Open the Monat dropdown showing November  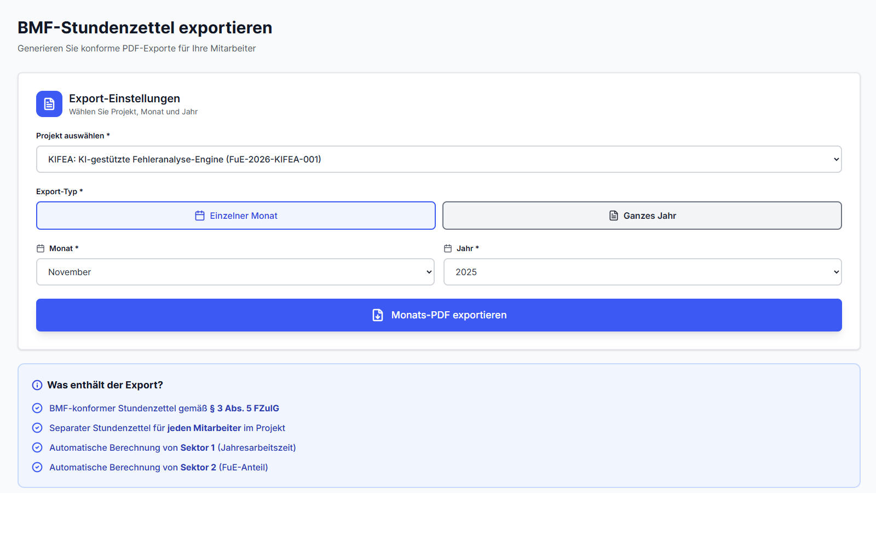(x=235, y=272)
